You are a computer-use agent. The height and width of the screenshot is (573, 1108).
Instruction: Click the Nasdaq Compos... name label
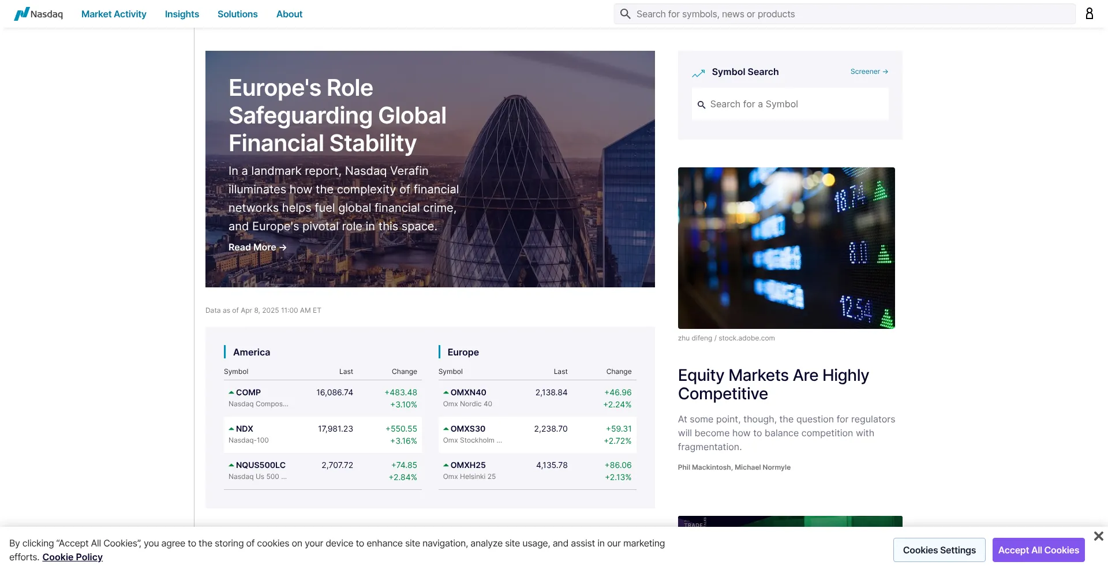259,404
